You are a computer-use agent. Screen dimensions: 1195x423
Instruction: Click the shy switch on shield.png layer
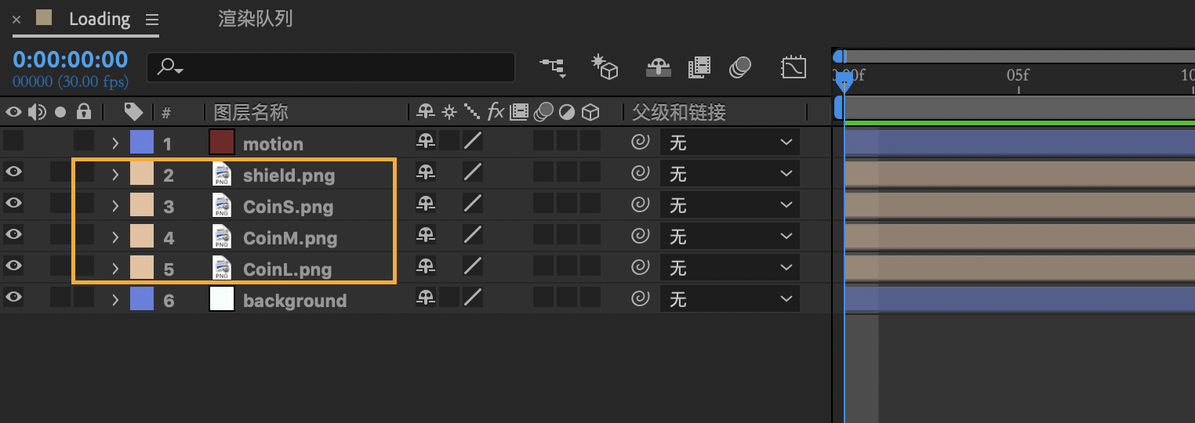(426, 173)
